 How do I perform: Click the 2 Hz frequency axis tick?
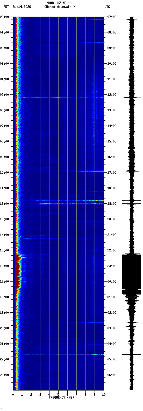tap(31, 395)
